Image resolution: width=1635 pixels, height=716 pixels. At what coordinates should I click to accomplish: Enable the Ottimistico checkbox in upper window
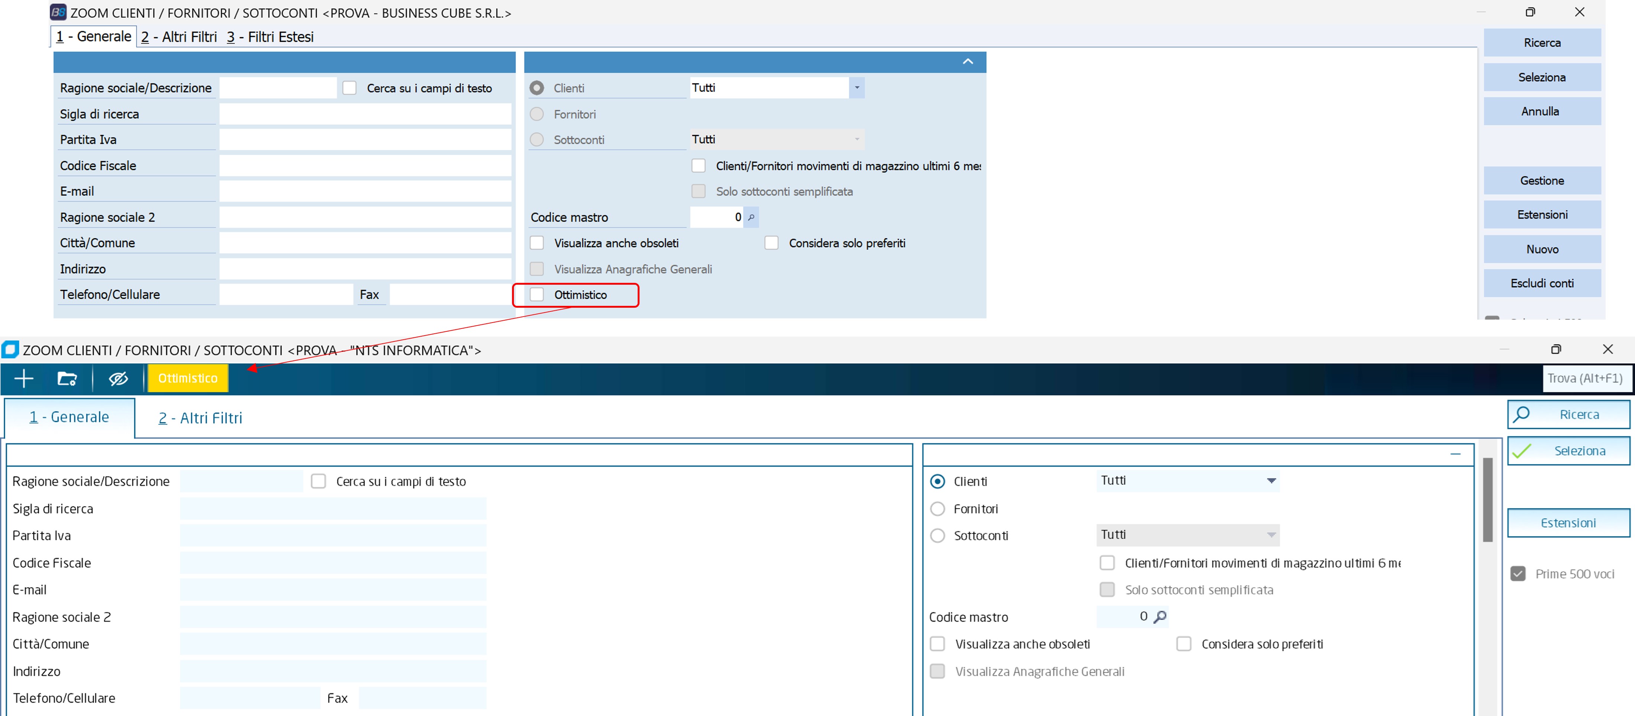point(537,295)
